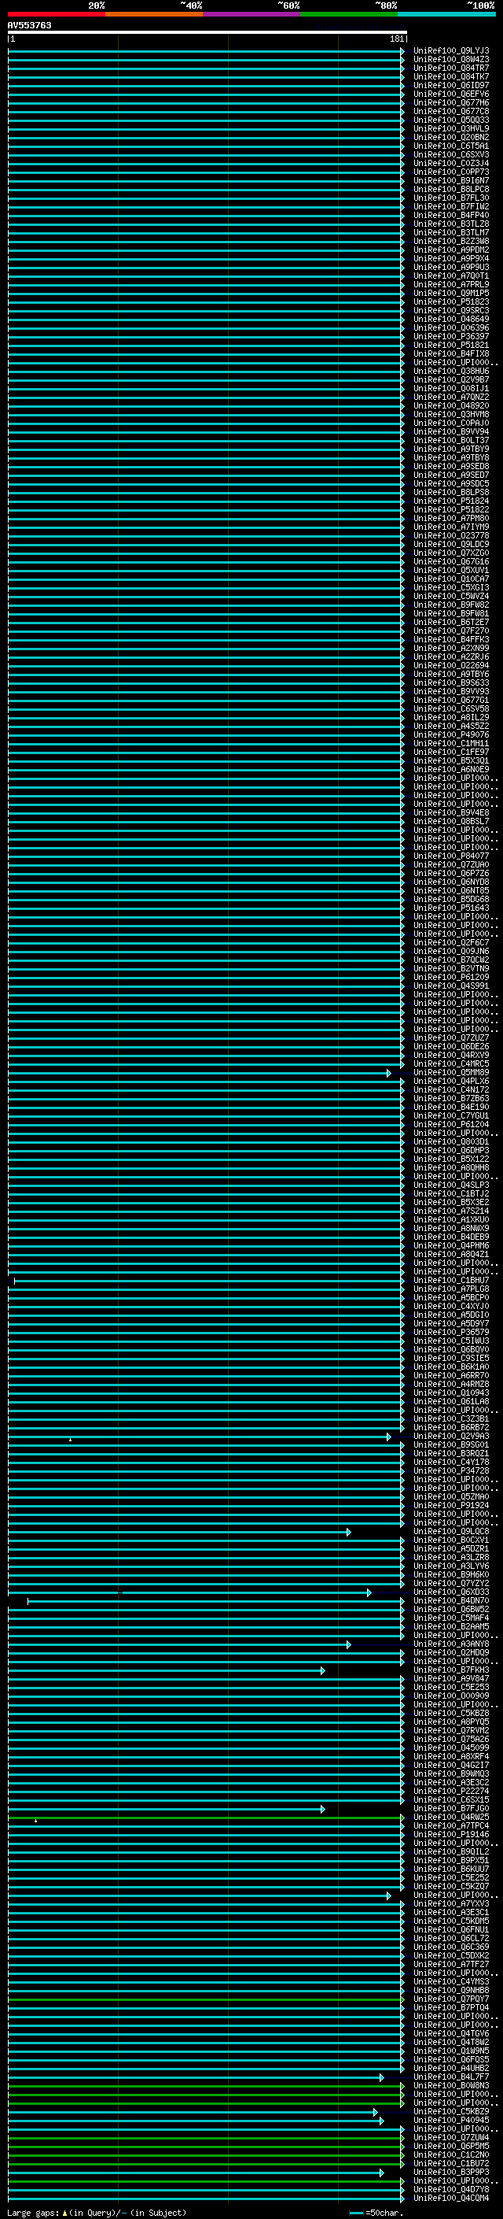
Task: Click the green alignment bar for Q7PQY7
Action: 204,1999
